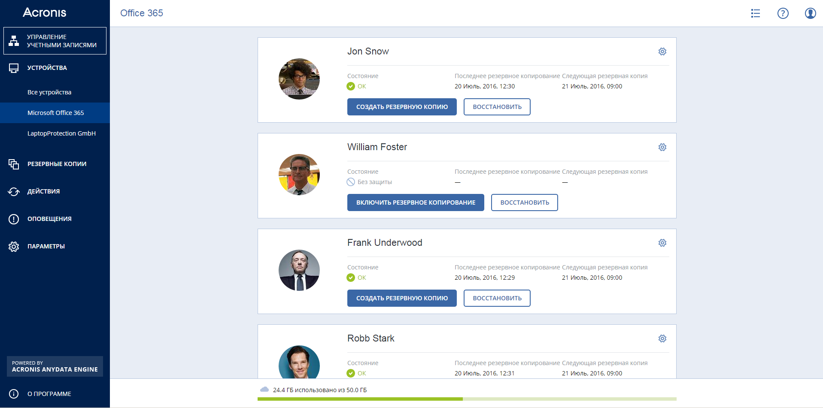
Task: Open settings gear for William Foster
Action: (x=662, y=147)
